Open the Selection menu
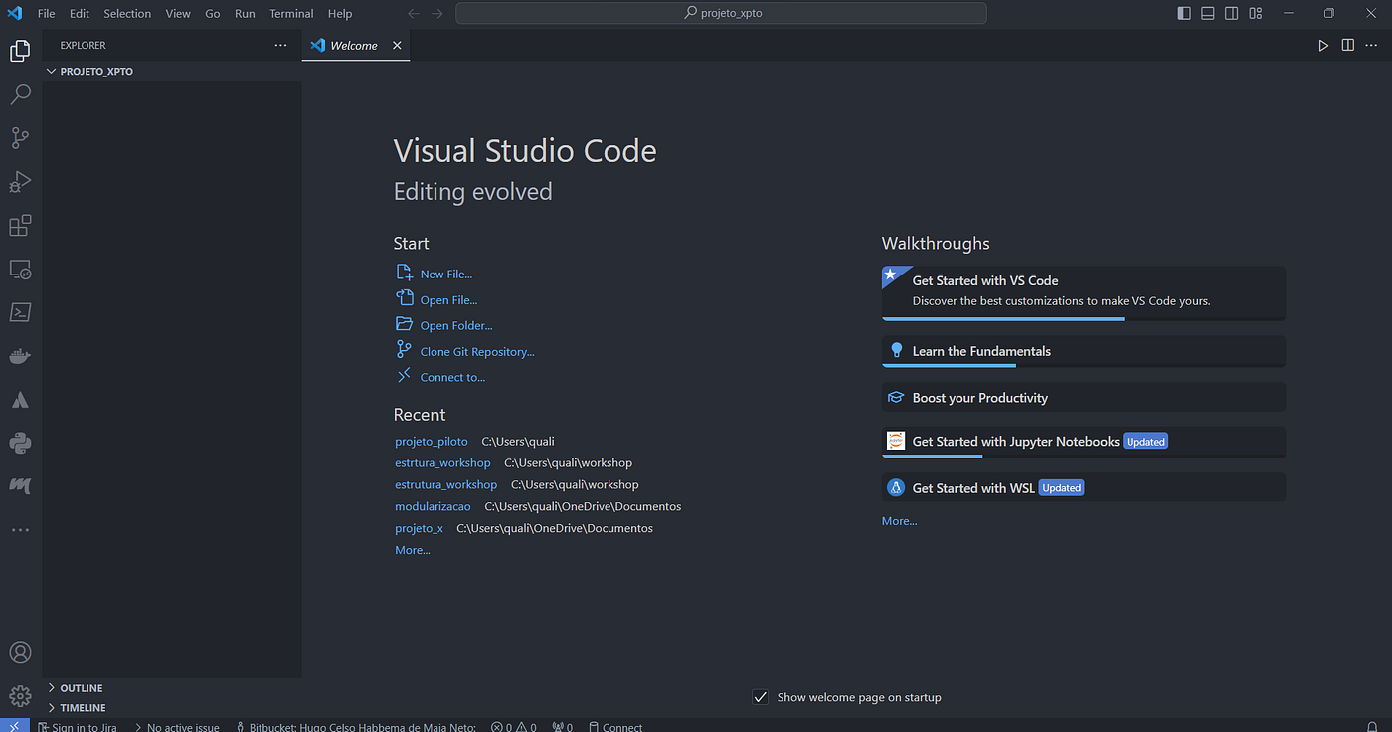 [127, 13]
